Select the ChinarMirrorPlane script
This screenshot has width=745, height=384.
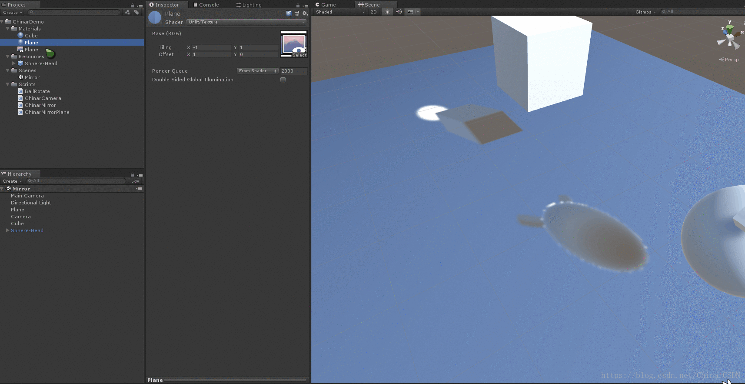pos(47,112)
